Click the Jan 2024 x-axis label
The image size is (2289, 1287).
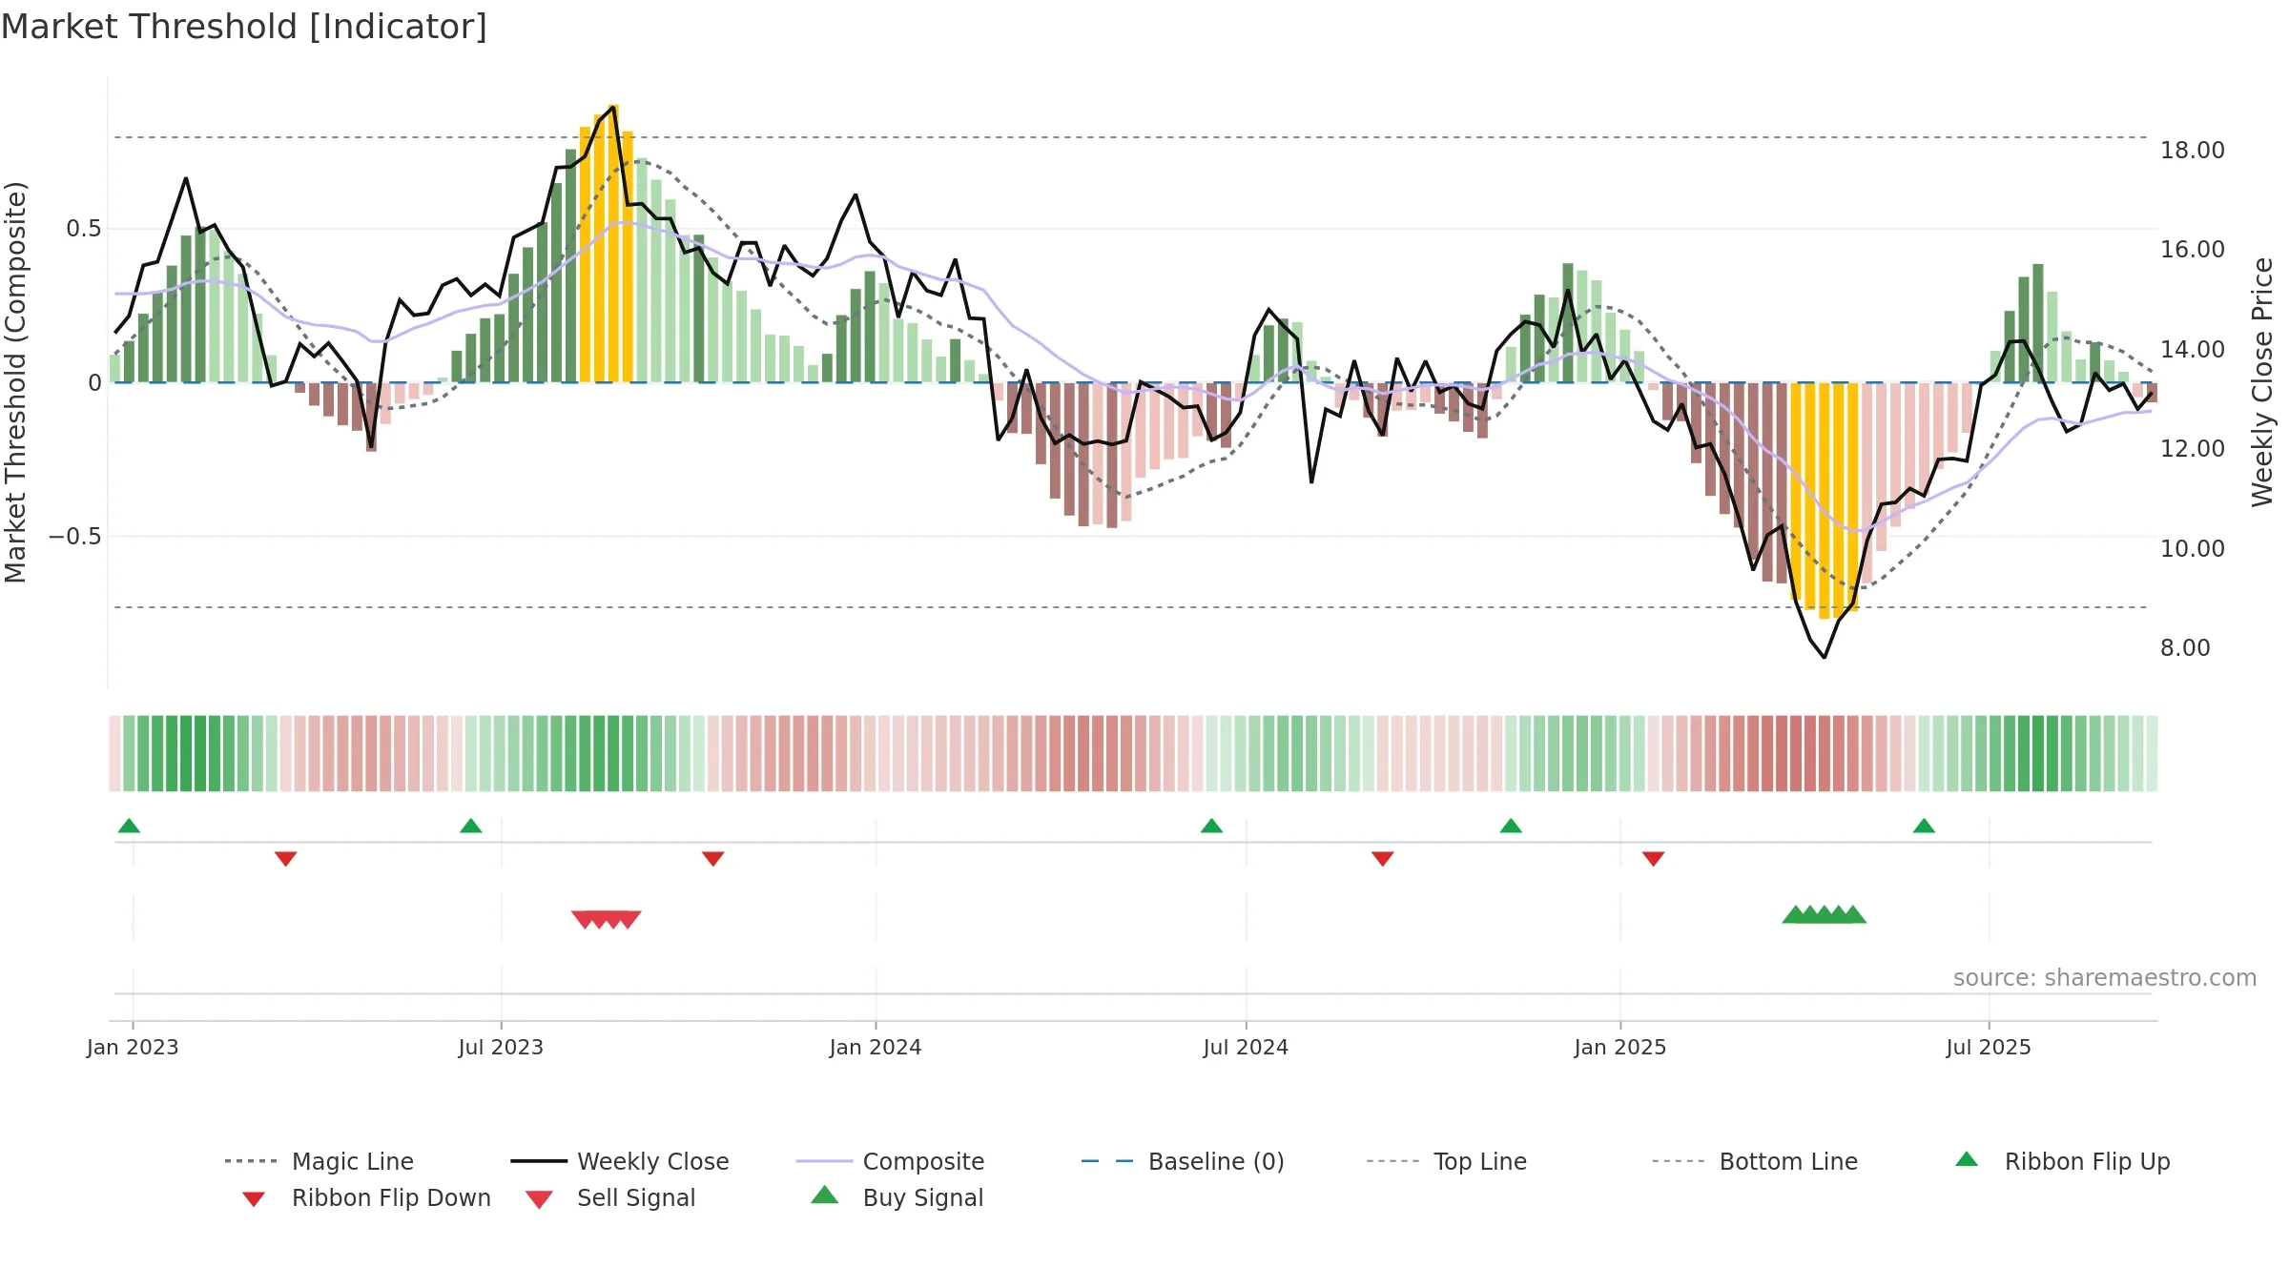coord(876,1047)
